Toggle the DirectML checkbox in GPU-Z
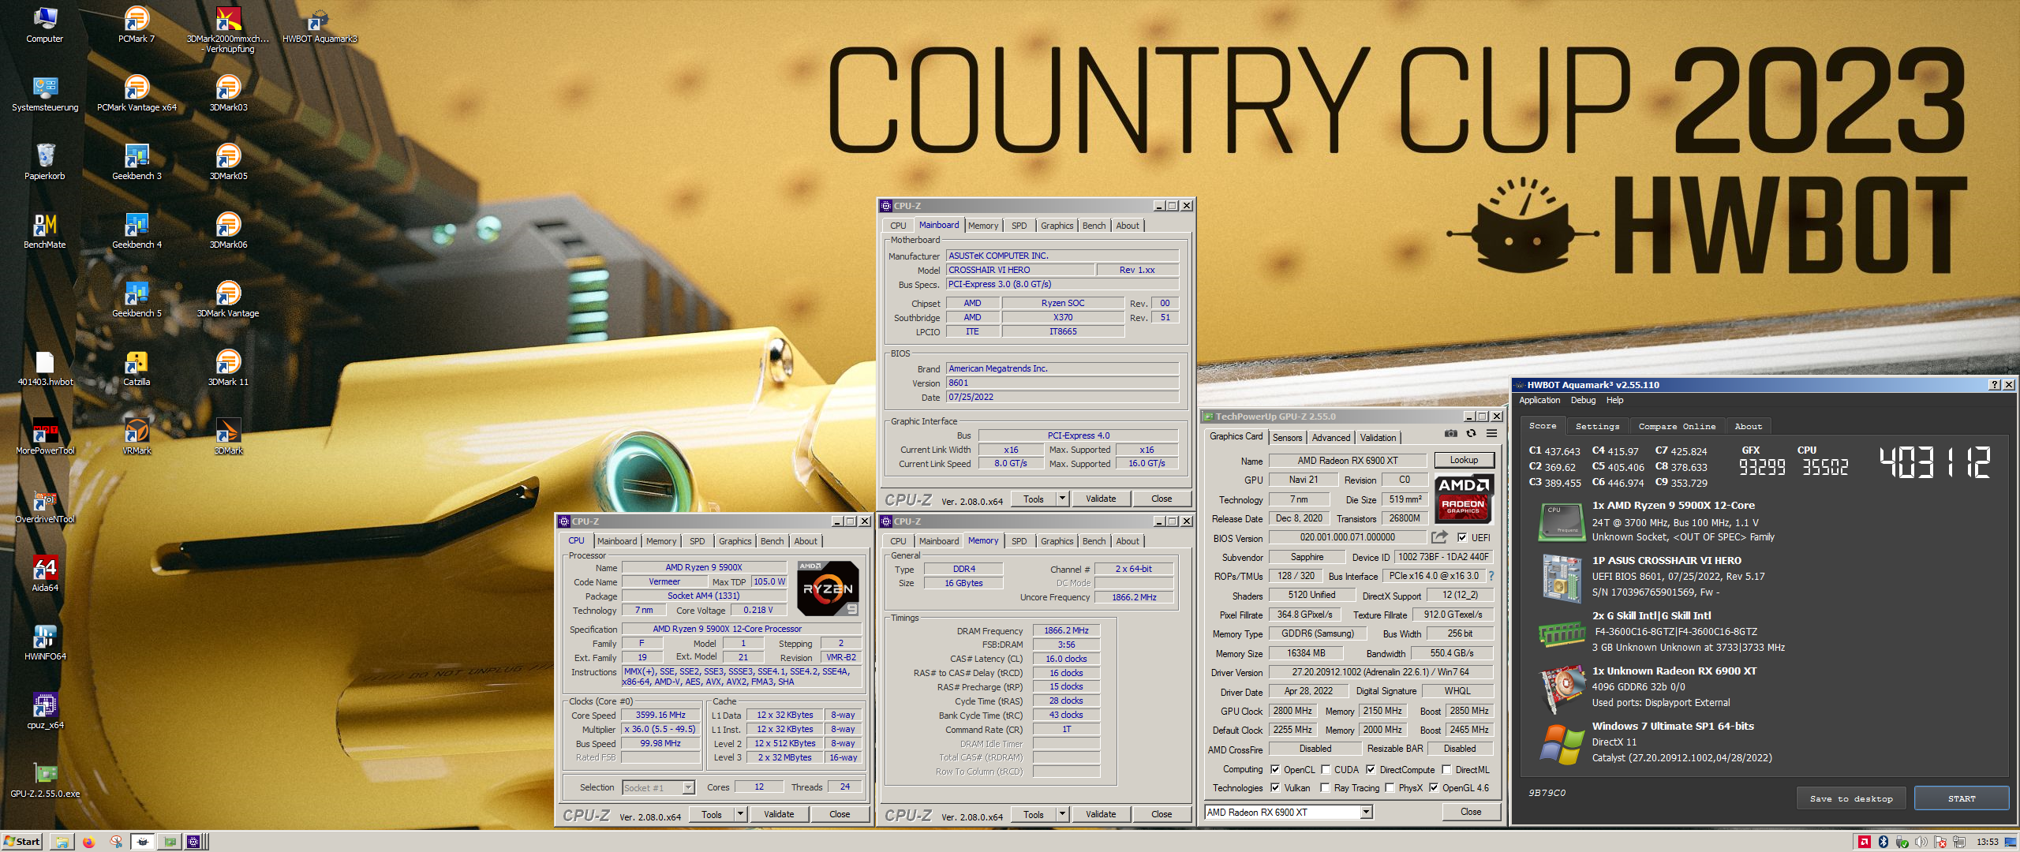 [1446, 770]
